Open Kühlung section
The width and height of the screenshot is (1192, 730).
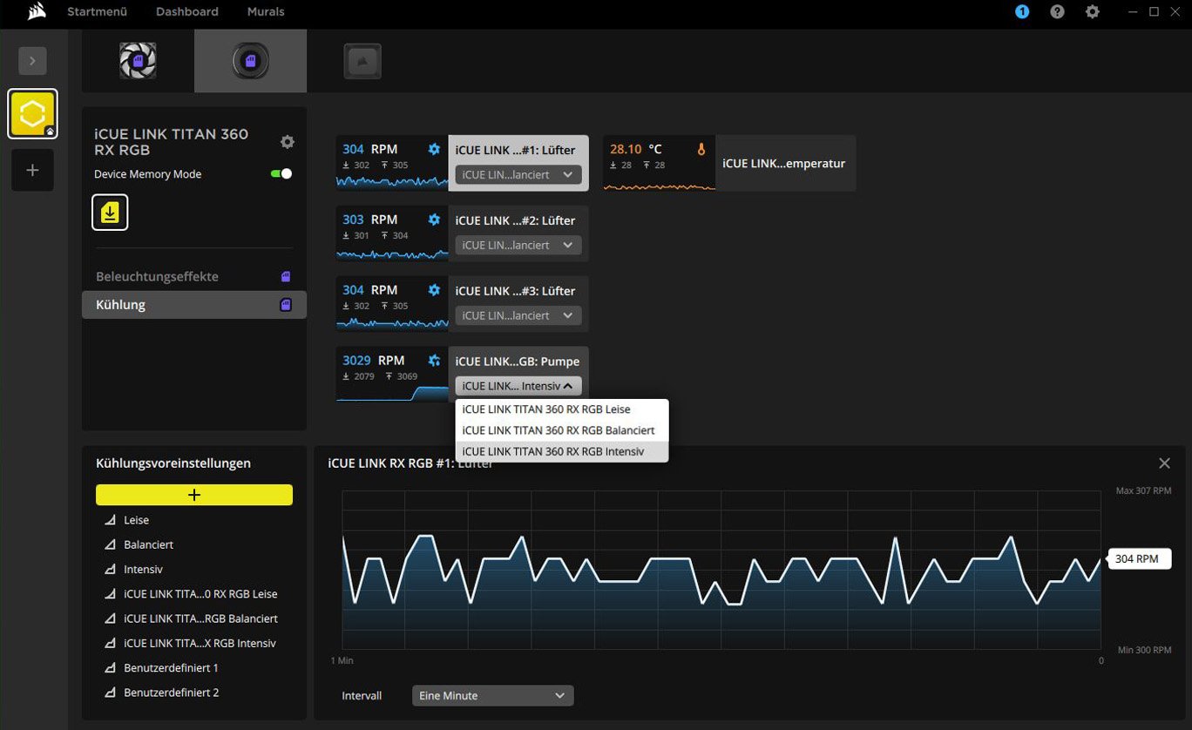point(193,305)
